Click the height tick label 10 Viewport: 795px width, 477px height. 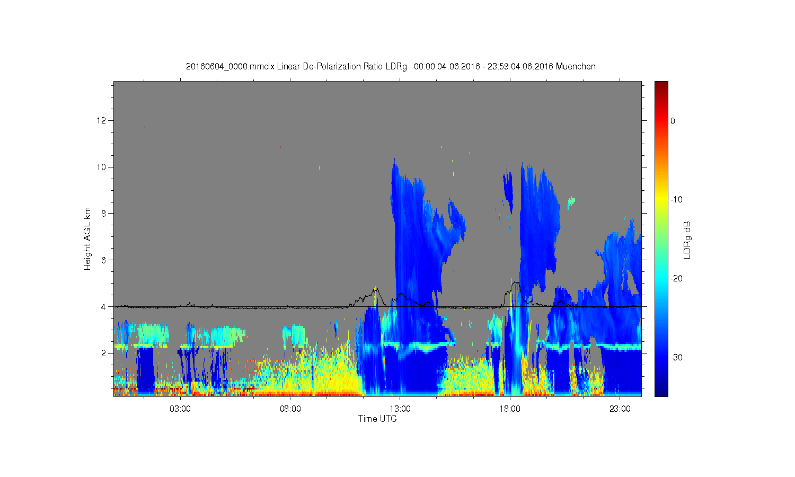102,167
